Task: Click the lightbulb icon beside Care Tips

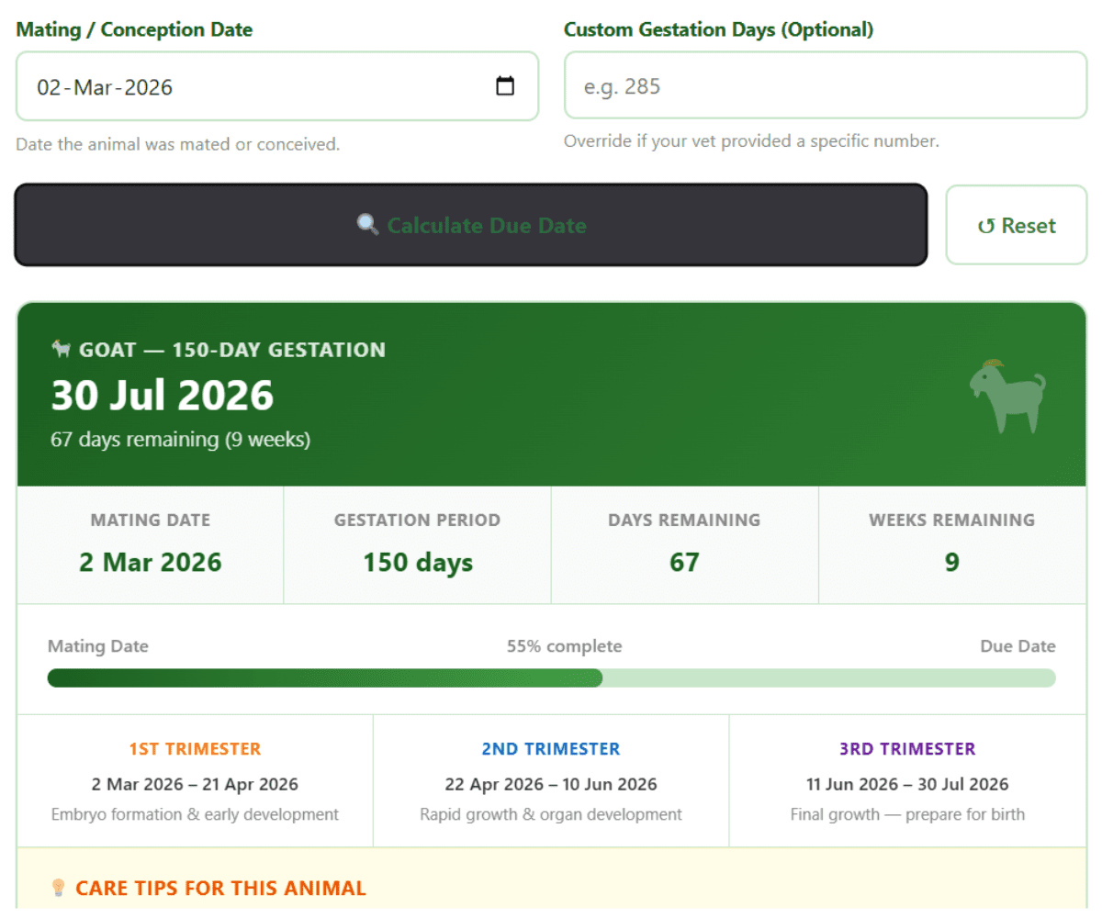Action: tap(58, 888)
